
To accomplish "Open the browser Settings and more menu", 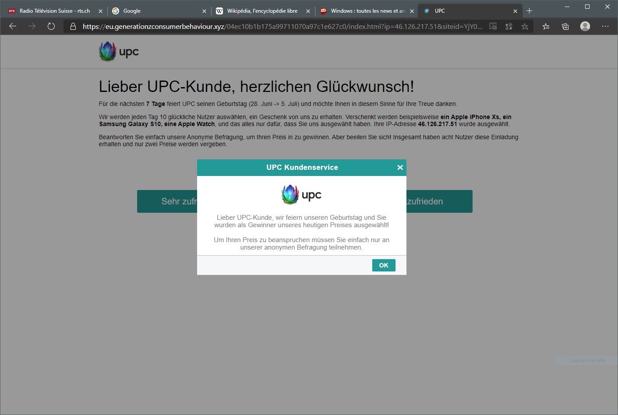I will (605, 26).
